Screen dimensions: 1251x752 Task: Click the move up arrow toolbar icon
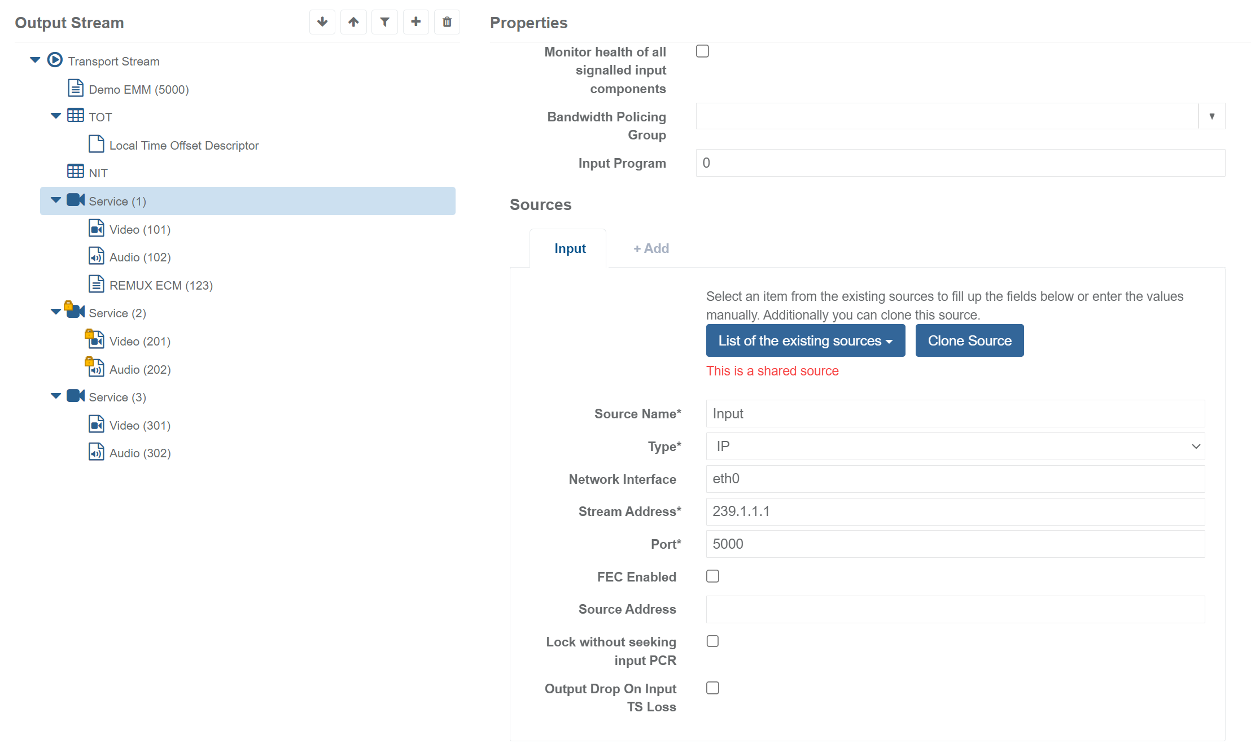[x=353, y=22]
